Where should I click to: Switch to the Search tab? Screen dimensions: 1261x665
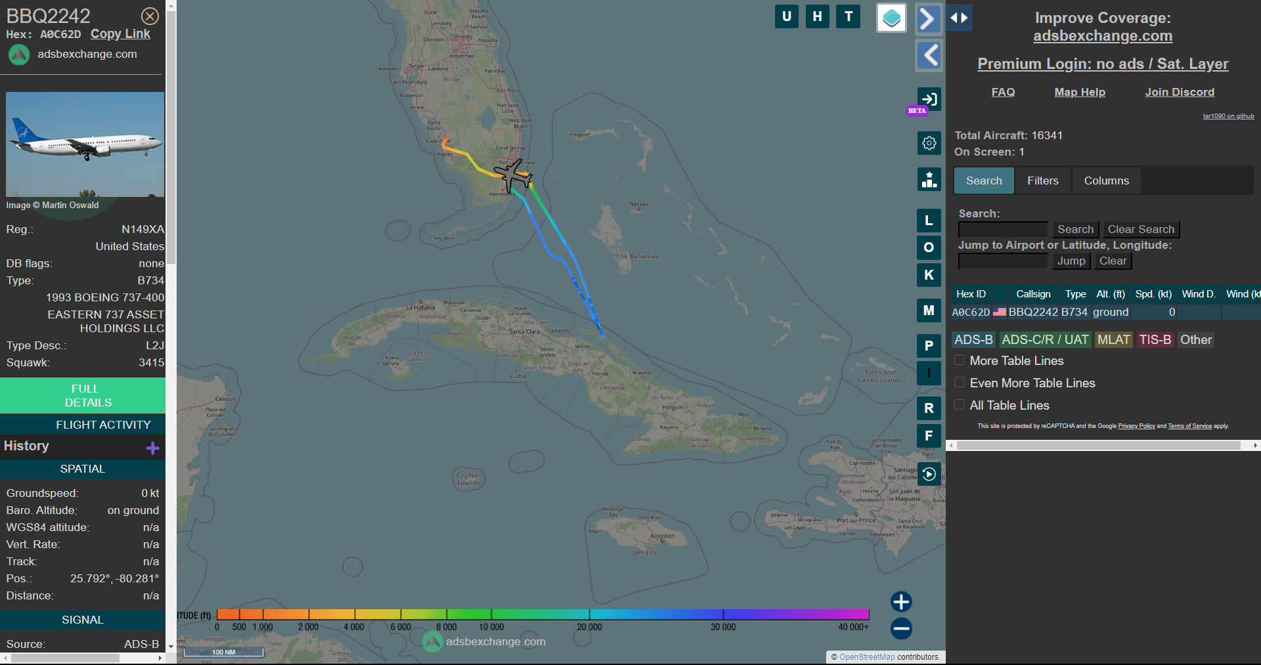[984, 181]
